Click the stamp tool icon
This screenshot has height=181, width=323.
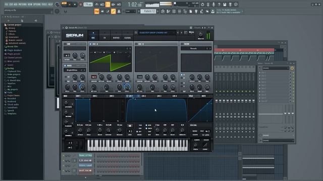119,12
